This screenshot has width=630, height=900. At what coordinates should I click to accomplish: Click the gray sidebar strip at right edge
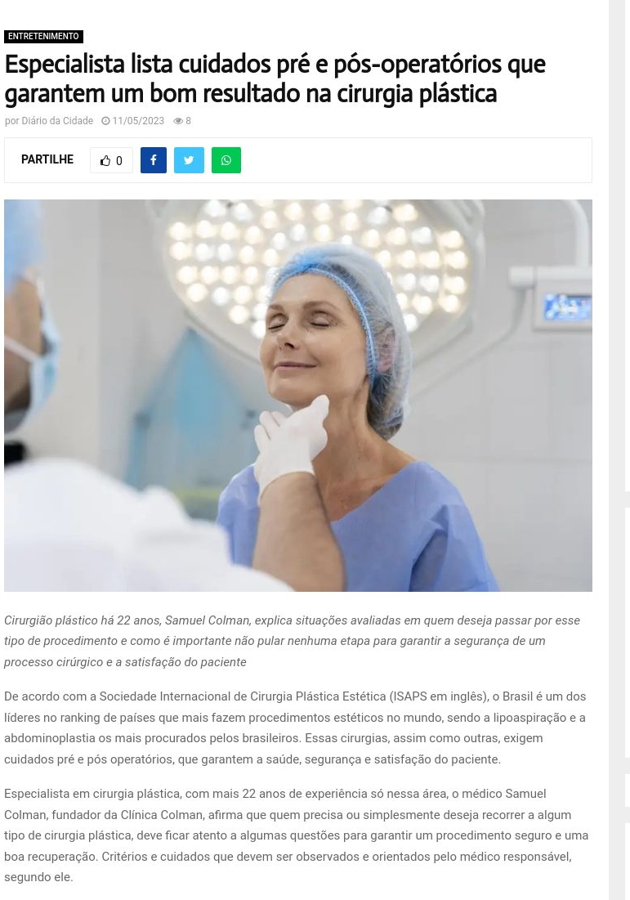(x=619, y=450)
